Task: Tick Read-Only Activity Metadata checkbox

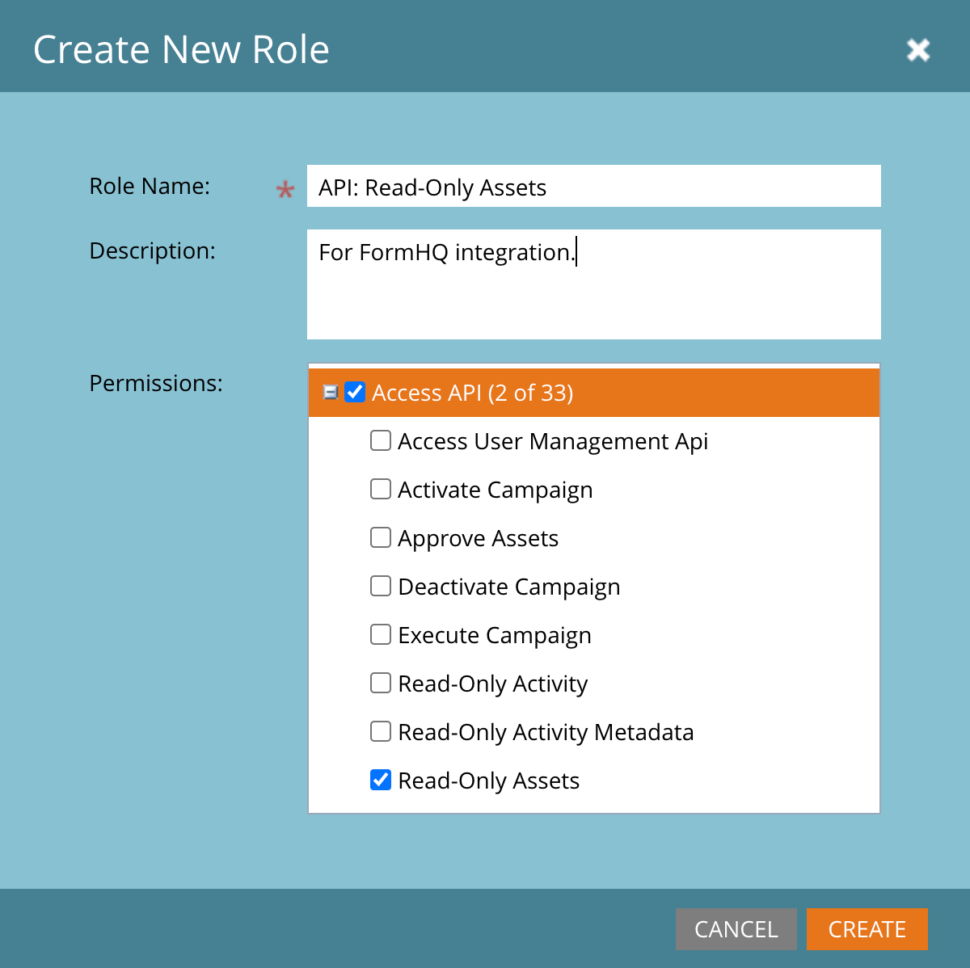Action: [381, 731]
